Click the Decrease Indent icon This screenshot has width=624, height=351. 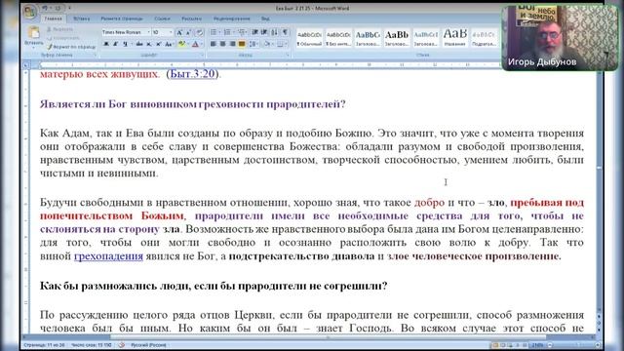click(x=254, y=32)
